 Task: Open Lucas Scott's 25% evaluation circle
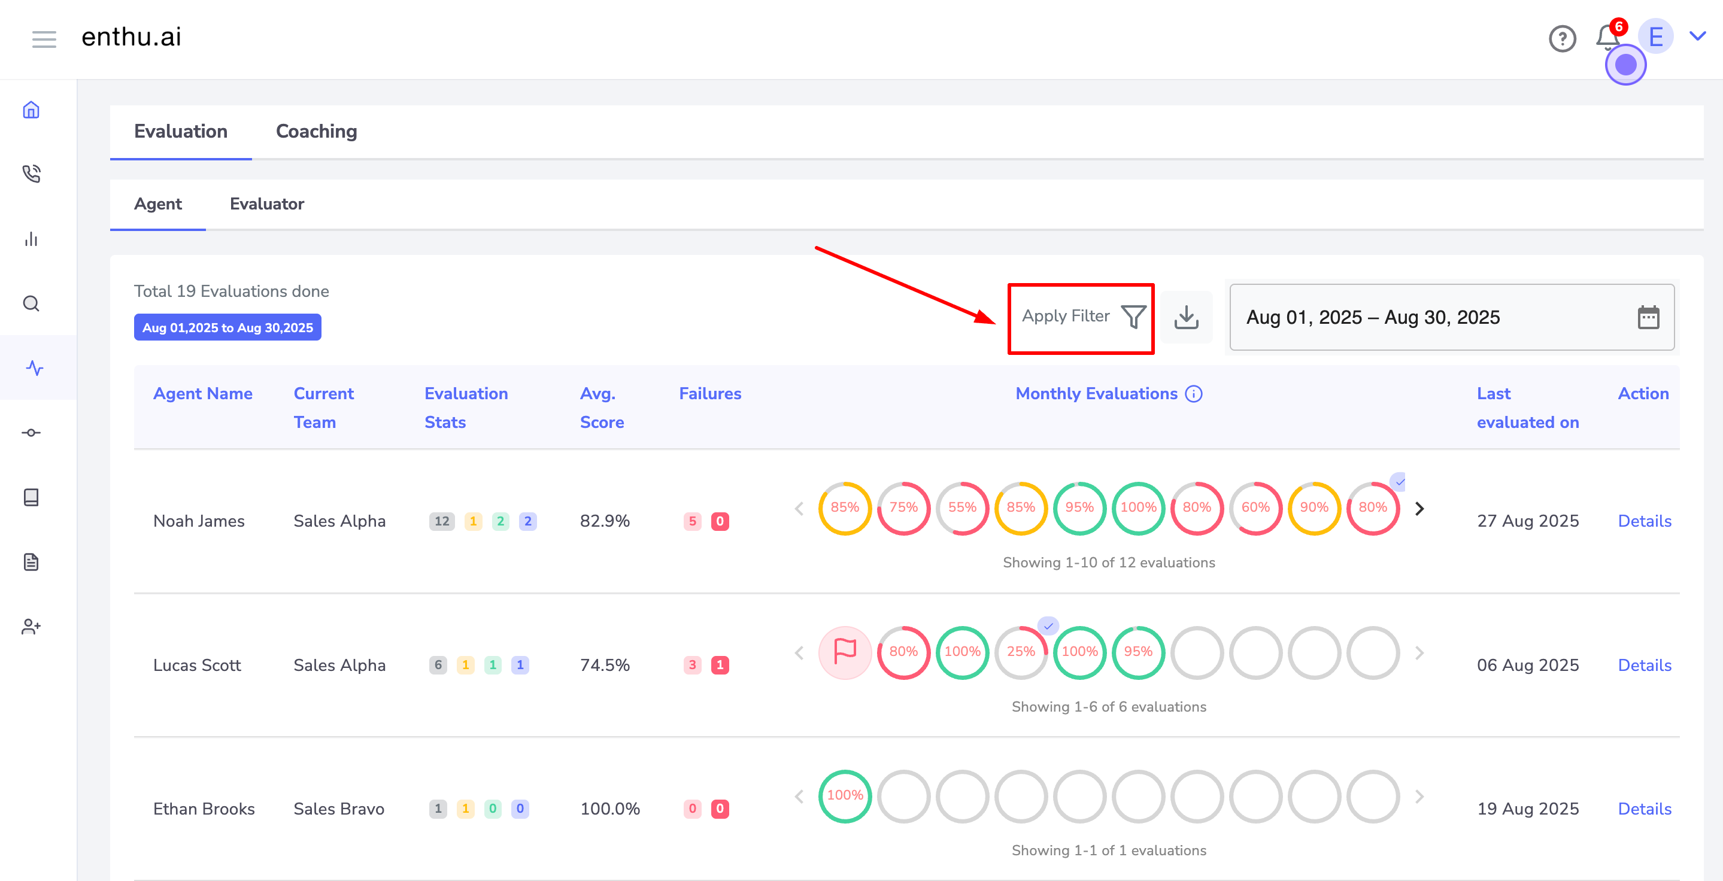click(1021, 652)
